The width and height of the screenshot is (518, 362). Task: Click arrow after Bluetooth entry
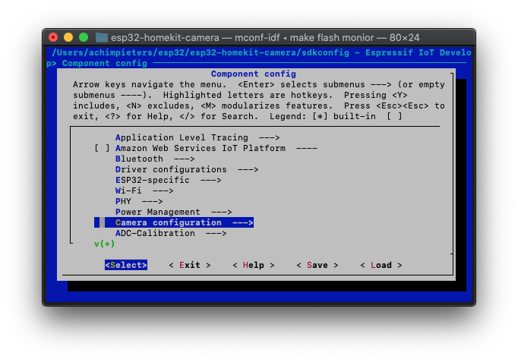point(185,159)
